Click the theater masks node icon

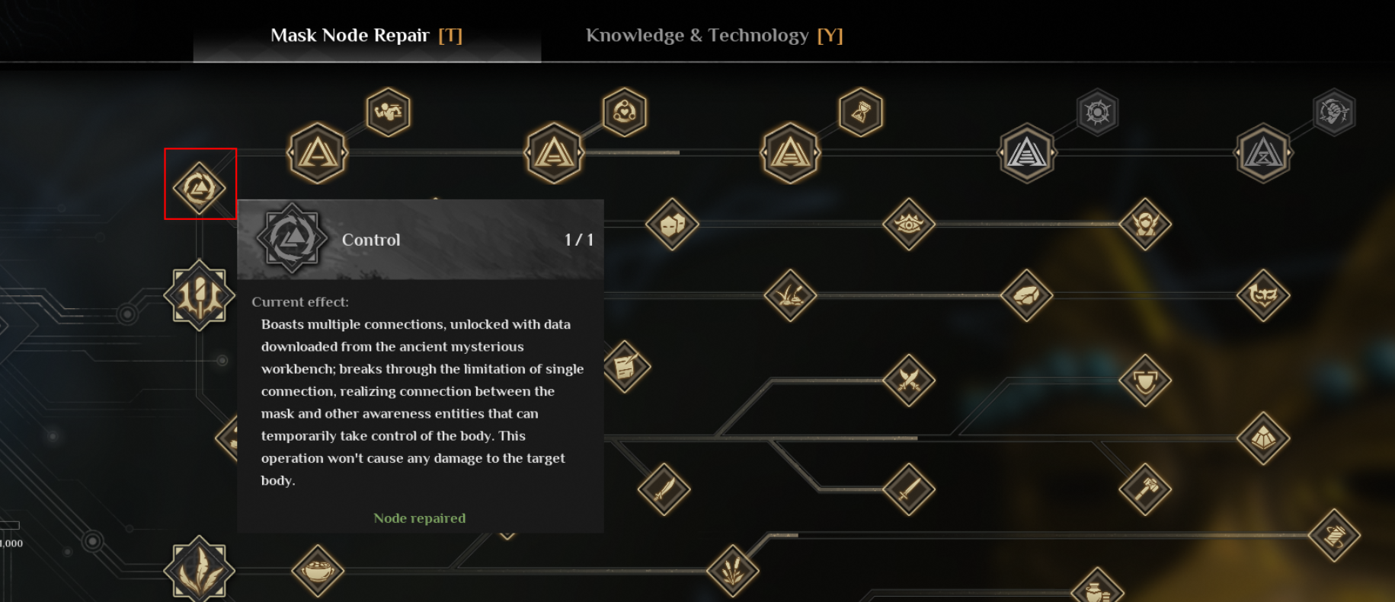pyautogui.click(x=672, y=224)
